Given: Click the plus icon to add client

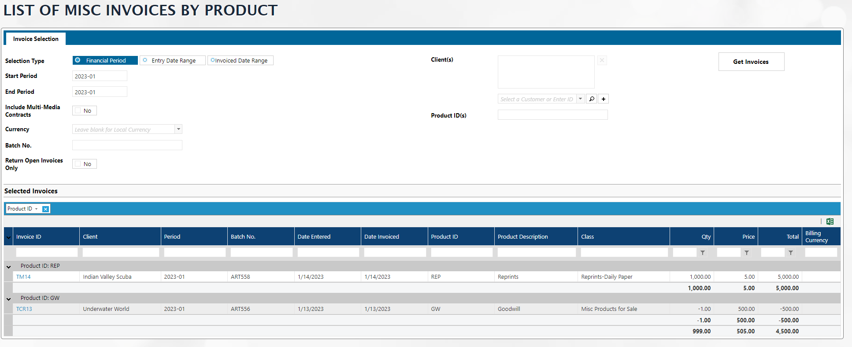Looking at the screenshot, I should point(604,99).
